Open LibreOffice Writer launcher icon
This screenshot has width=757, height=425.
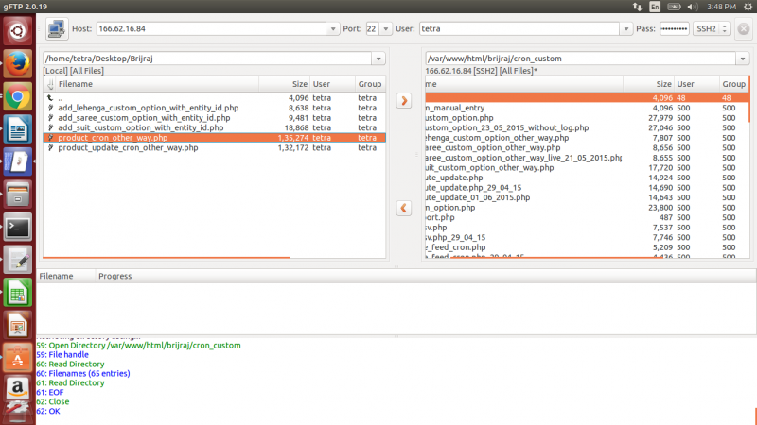click(x=17, y=129)
